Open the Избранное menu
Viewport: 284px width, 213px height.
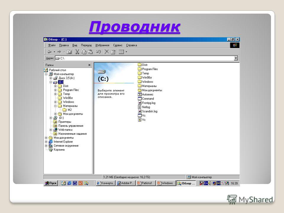pos(102,45)
